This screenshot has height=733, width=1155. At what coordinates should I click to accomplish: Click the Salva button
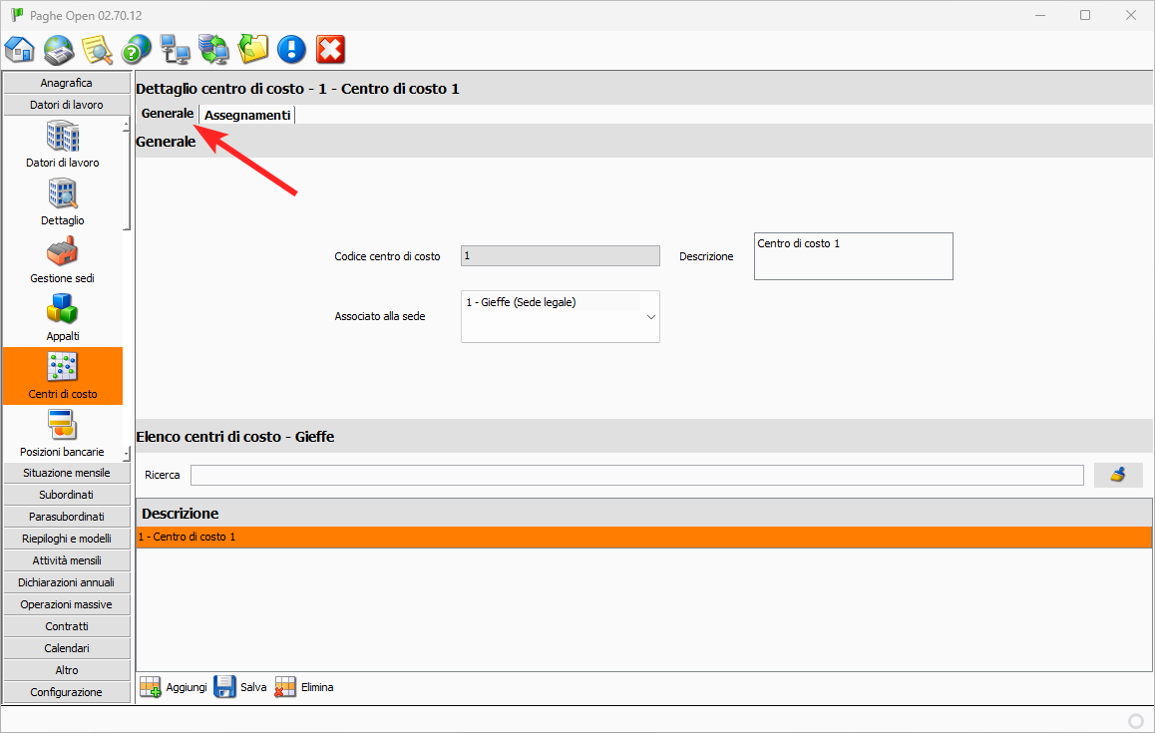(x=240, y=687)
